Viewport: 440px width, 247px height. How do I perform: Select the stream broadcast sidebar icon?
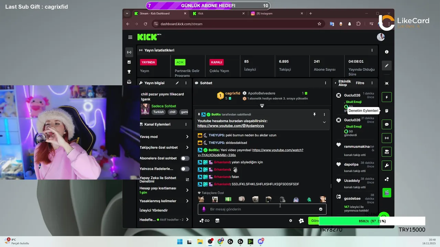click(129, 52)
